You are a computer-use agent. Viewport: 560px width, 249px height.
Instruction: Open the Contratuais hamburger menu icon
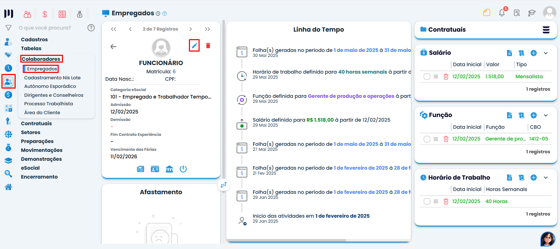546,30
